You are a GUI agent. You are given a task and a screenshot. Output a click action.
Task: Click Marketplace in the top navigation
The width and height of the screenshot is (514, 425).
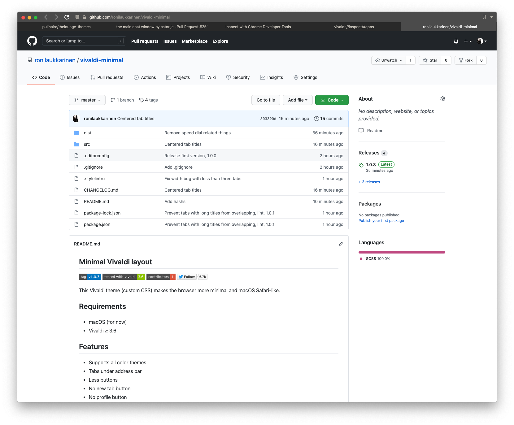[194, 41]
